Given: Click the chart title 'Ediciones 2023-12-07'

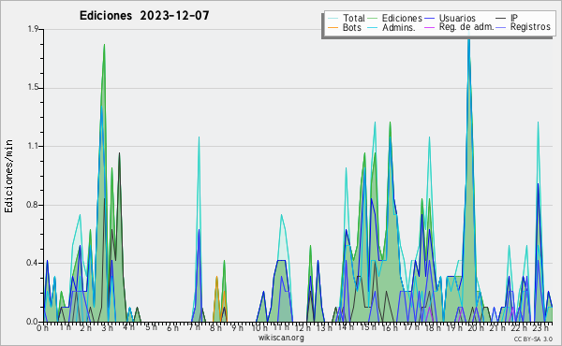Looking at the screenshot, I should (x=144, y=16).
